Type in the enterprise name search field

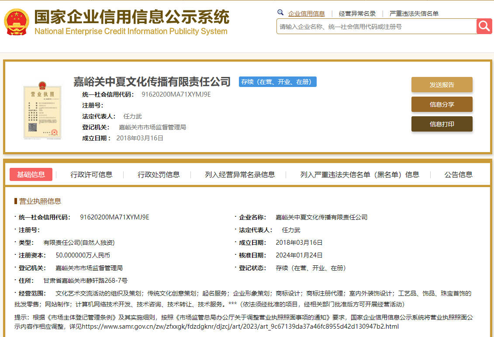376,27
